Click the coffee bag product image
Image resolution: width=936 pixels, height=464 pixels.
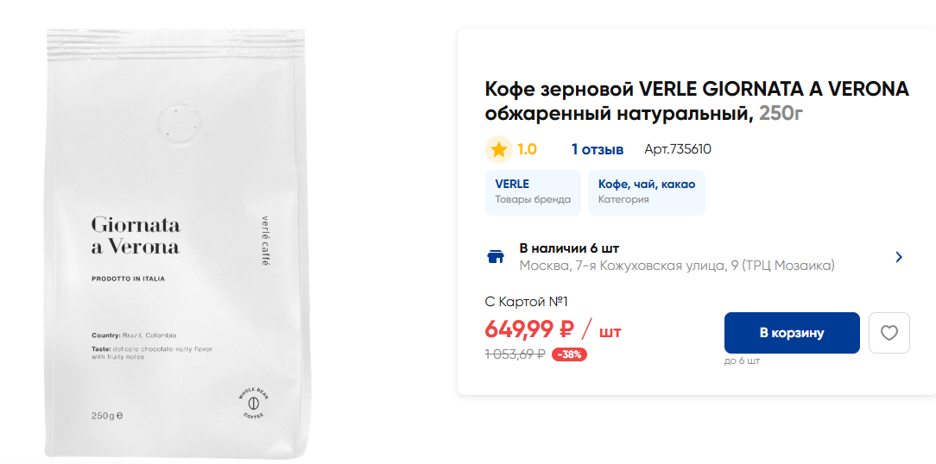tap(177, 243)
